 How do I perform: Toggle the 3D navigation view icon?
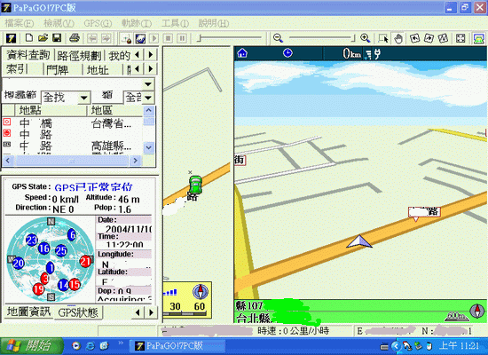(479, 39)
